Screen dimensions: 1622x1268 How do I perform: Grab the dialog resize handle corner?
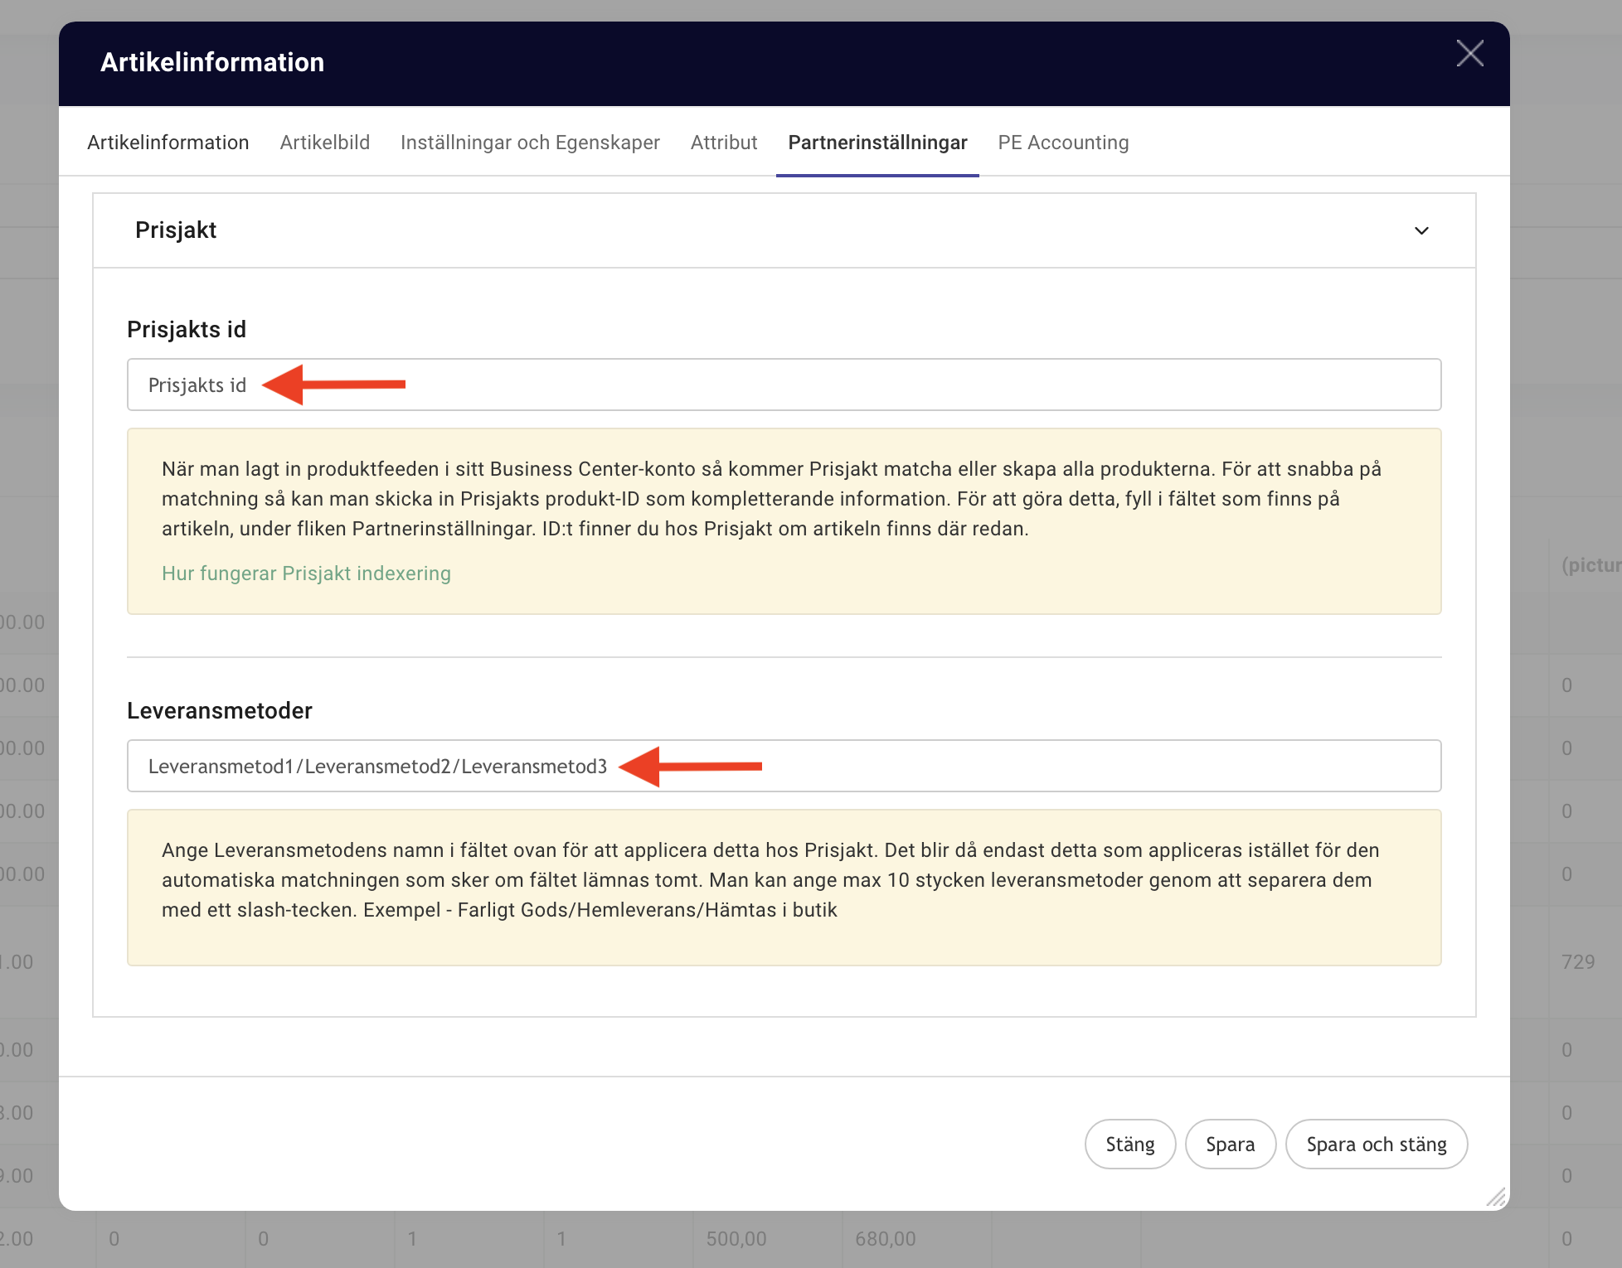click(1495, 1197)
